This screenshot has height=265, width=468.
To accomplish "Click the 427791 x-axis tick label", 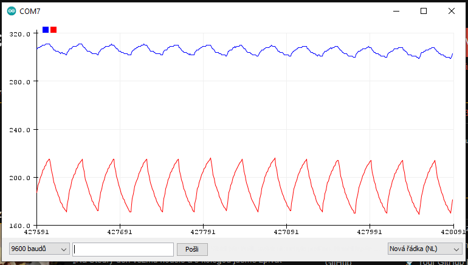I will pos(204,231).
